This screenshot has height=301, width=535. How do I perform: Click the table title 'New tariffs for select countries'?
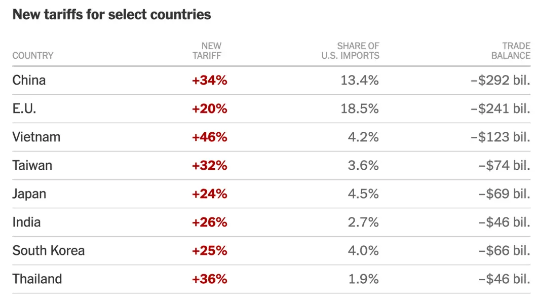coord(111,15)
